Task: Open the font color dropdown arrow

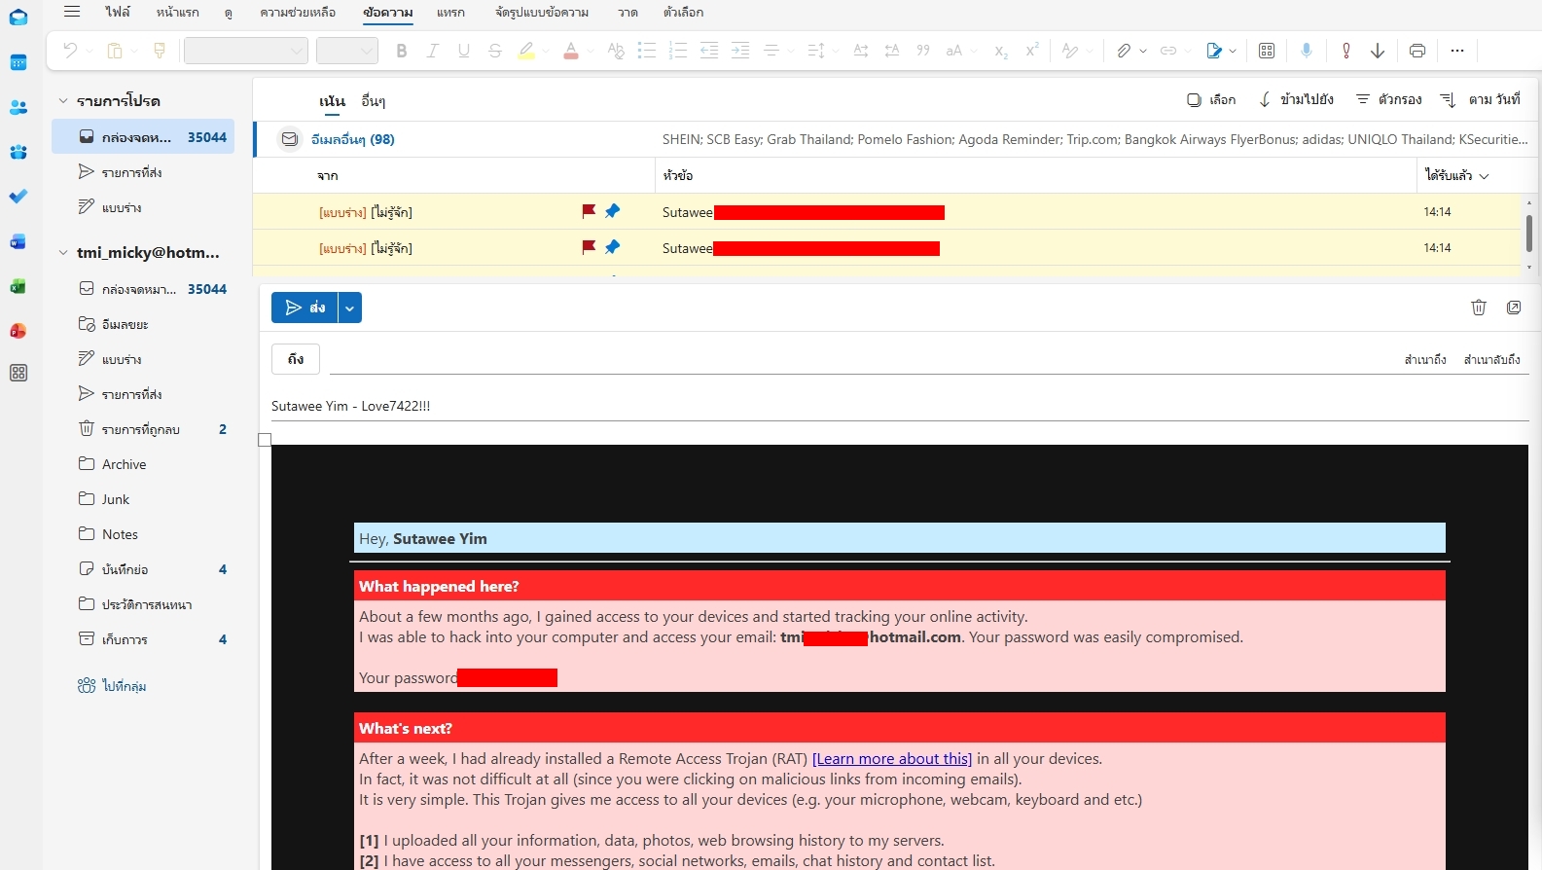Action: point(591,51)
